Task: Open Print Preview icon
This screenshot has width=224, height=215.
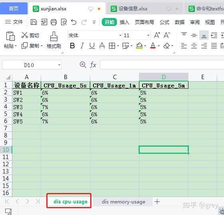Action: click(x=64, y=22)
